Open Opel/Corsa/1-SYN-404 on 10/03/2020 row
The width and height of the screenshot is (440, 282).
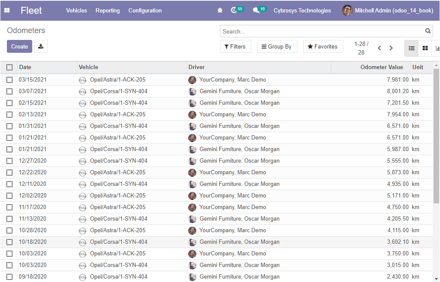[x=119, y=265]
